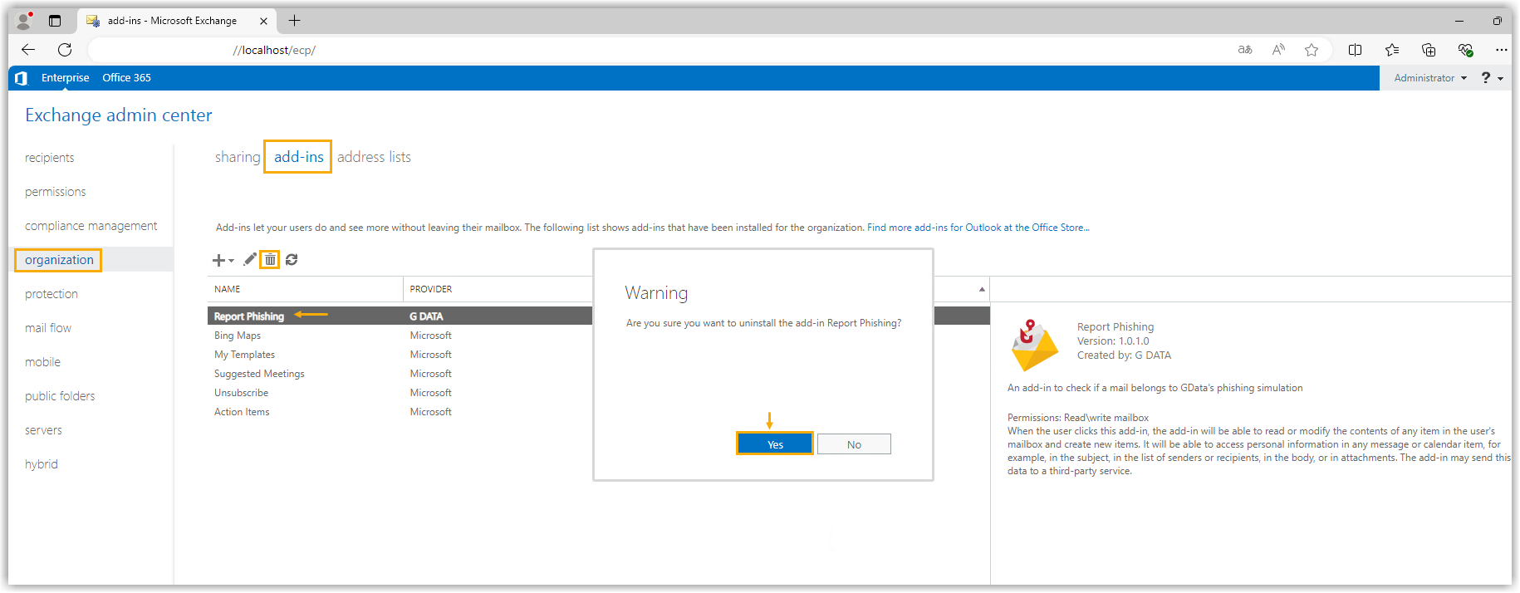This screenshot has width=1520, height=593.
Task: Select Enterprise in the top bar
Action: (x=66, y=78)
